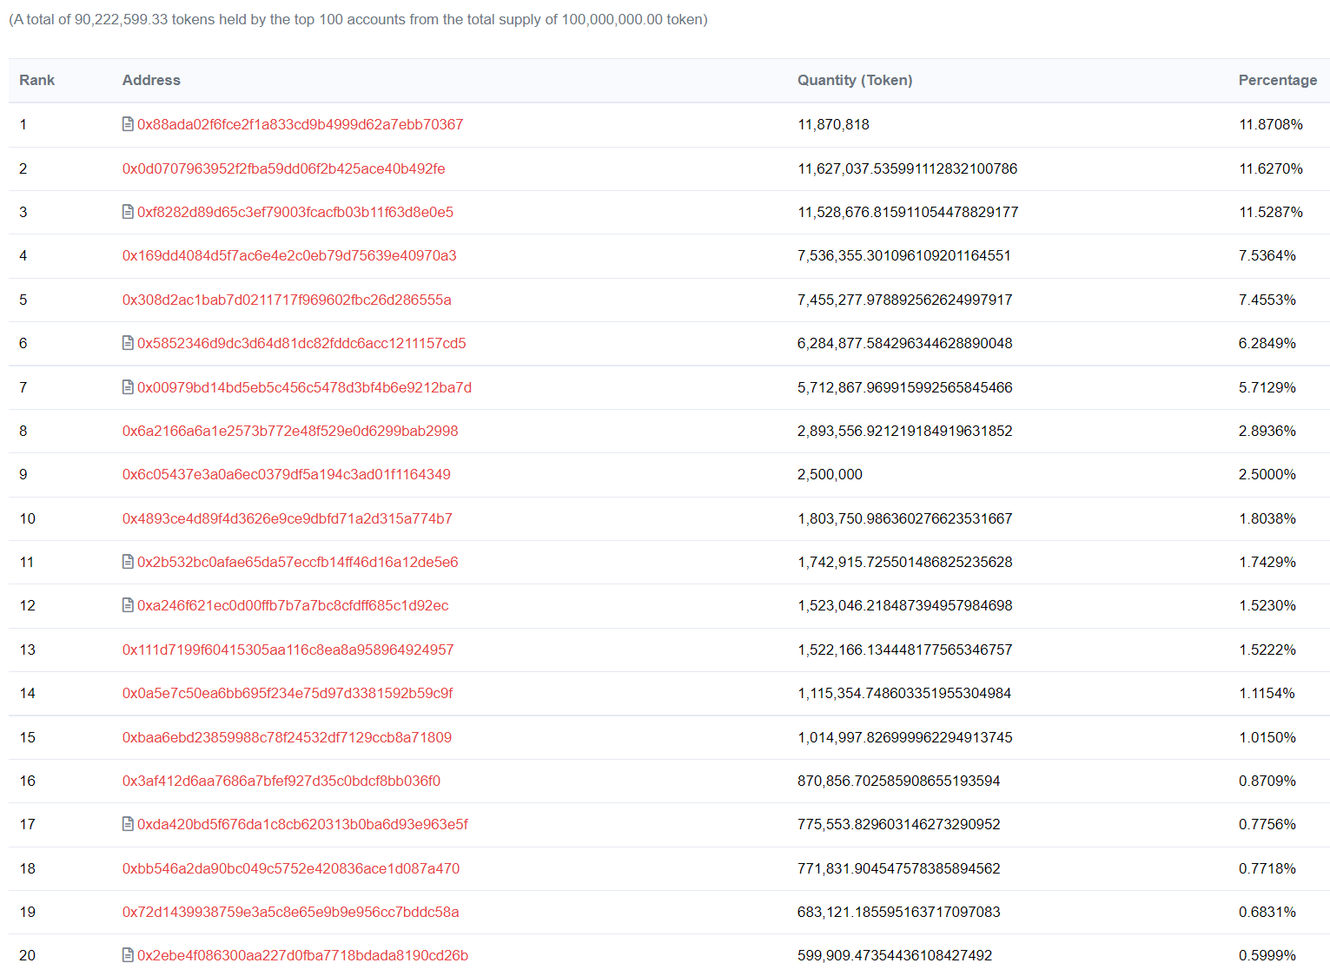Click the percentage 2.5000%
Viewport: 1330px width, 976px height.
(1267, 474)
